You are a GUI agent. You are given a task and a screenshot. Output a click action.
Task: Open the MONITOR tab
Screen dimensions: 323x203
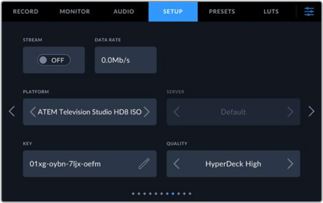[75, 12]
